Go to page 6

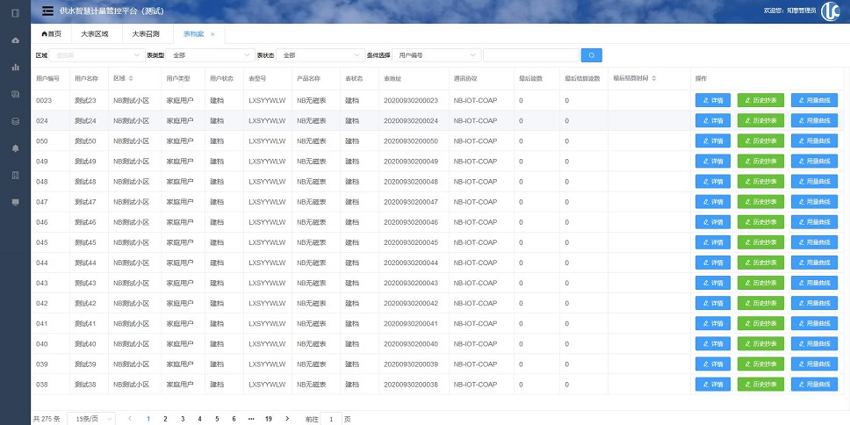tap(234, 419)
